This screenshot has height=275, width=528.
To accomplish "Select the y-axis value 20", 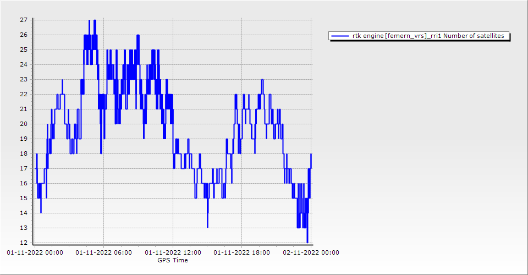I will coord(24,124).
